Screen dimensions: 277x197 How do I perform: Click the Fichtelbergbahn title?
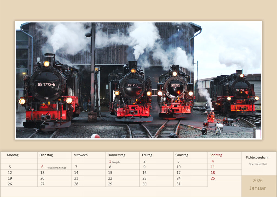point(258,157)
